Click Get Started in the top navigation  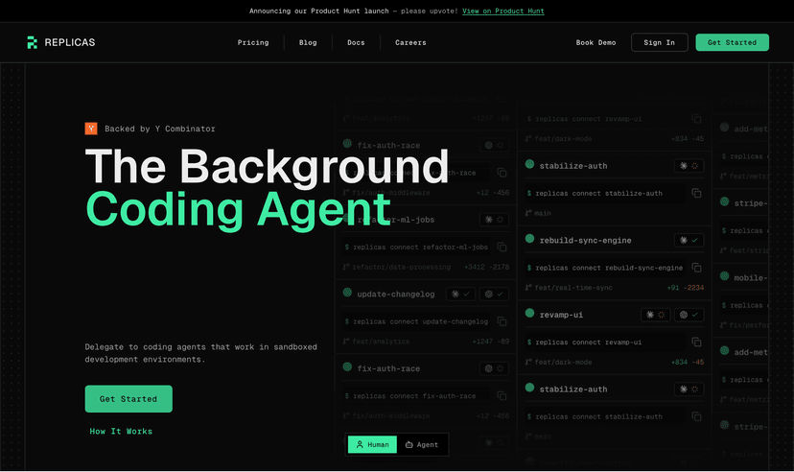[x=733, y=42]
